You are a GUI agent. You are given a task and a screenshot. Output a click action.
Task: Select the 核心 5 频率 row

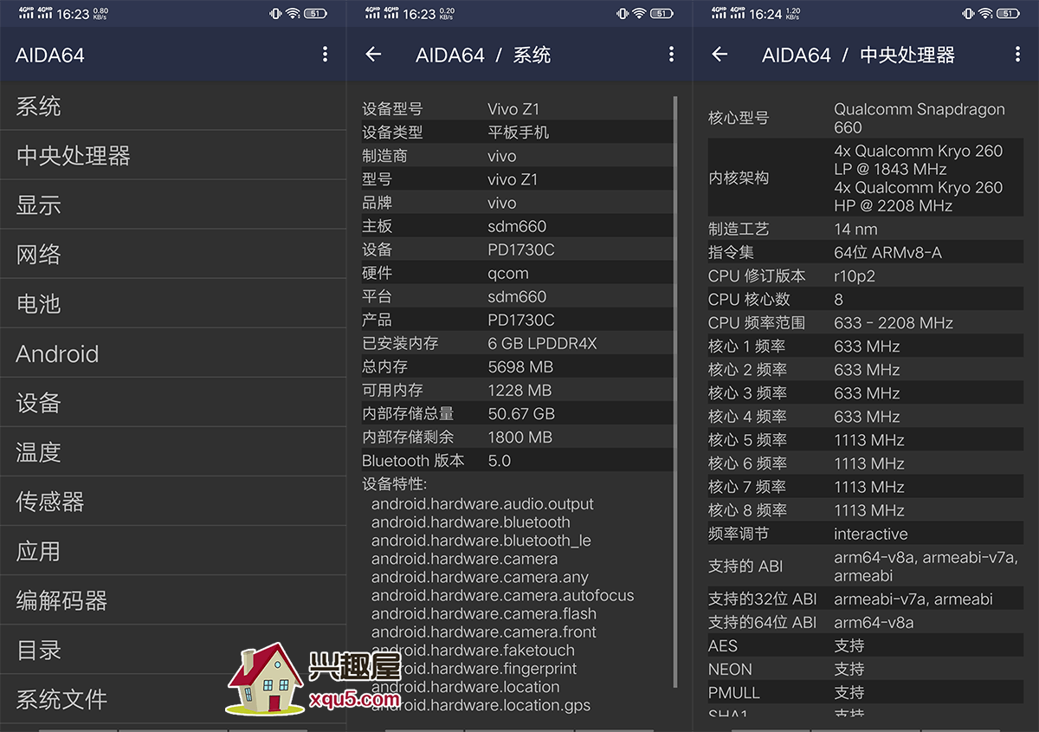(x=866, y=439)
